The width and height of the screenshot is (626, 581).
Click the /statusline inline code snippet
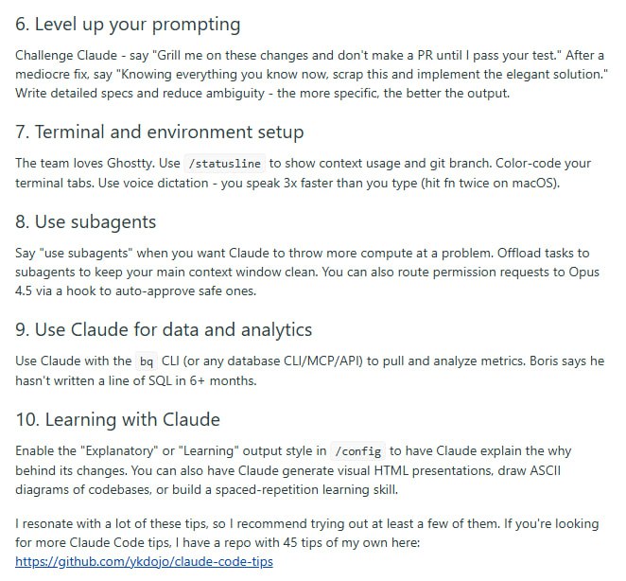point(226,164)
